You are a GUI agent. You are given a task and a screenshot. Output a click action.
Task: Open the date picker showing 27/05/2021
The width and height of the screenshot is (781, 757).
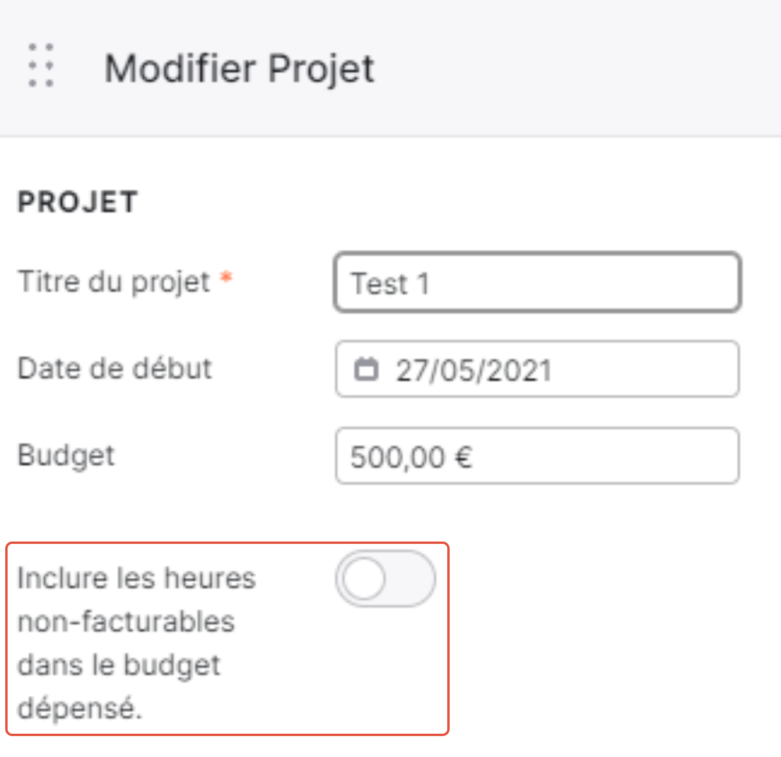coord(537,369)
